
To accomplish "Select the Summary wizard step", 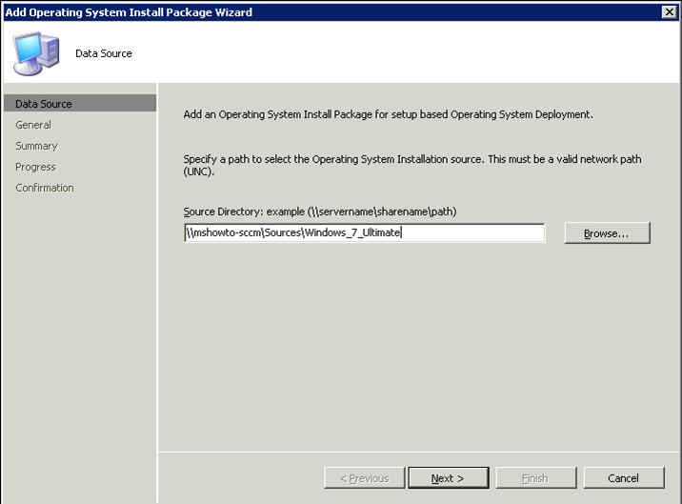I will 36,146.
